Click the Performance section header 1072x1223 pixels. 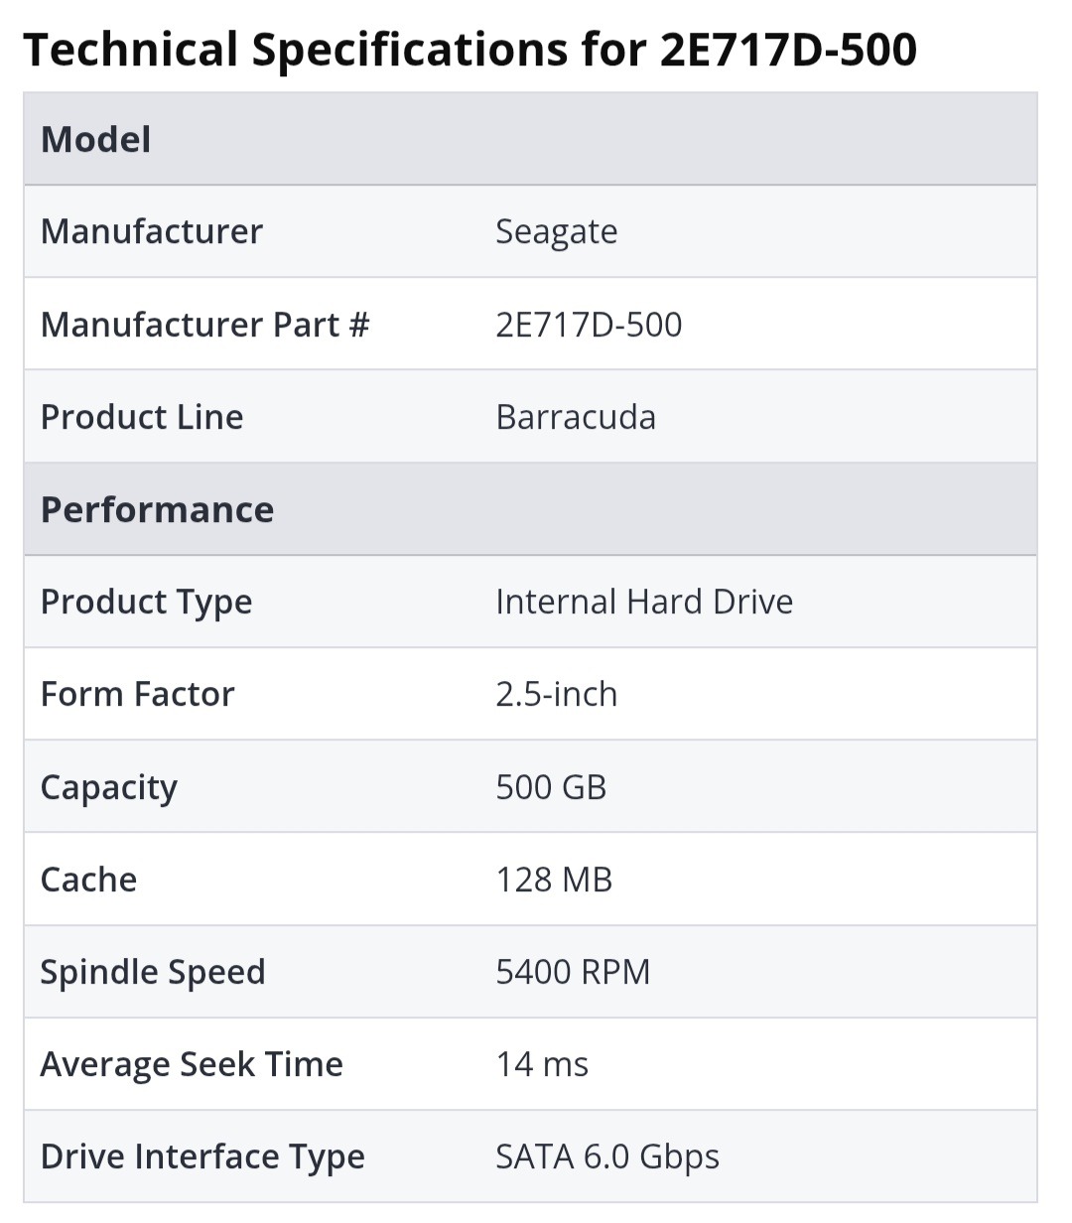pyautogui.click(x=157, y=509)
